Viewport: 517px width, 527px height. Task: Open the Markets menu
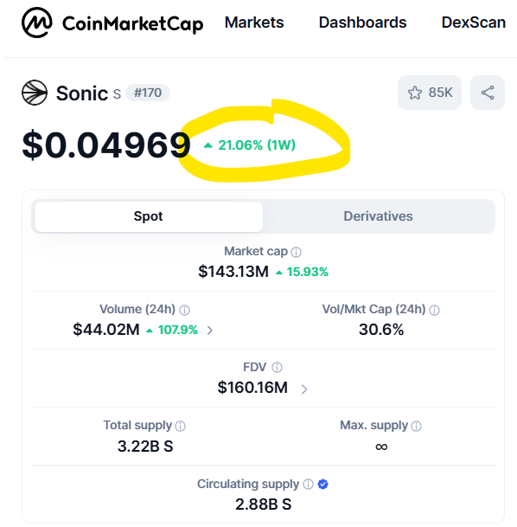point(254,22)
